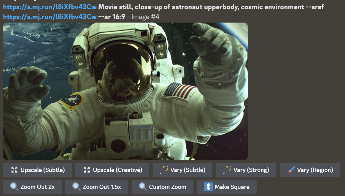Select the Zoom Out 2x button

33,187
